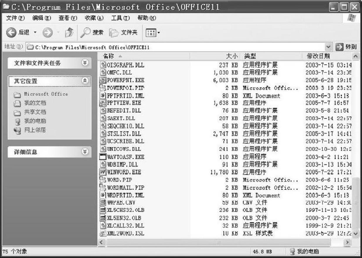Click the horizontal scrollbar left arrow
Viewport: 362px width, 258px height.
[x=101, y=242]
